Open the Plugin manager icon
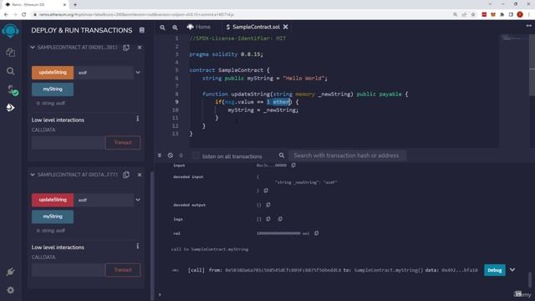 pyautogui.click(x=10, y=272)
